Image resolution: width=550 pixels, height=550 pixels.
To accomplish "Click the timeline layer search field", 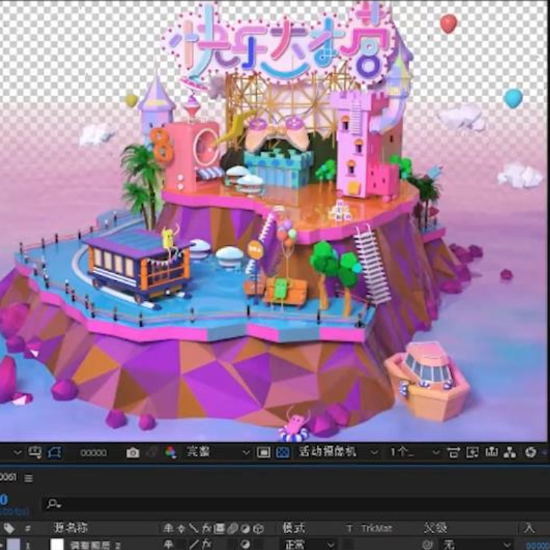I will (296, 504).
